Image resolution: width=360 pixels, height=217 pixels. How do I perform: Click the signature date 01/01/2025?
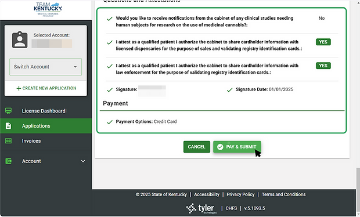click(281, 89)
